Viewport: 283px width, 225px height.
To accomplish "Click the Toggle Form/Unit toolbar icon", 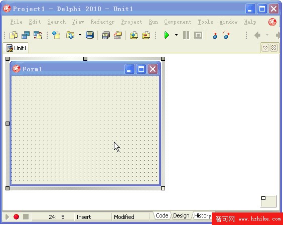I will [x=38, y=35].
